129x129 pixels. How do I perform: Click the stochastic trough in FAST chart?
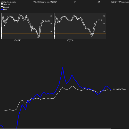pos(38,38)
